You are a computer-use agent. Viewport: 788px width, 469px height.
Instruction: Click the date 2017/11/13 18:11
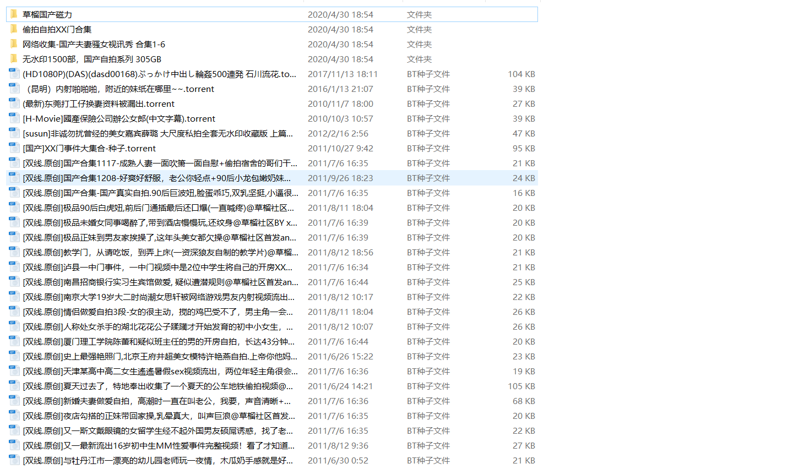pos(343,74)
